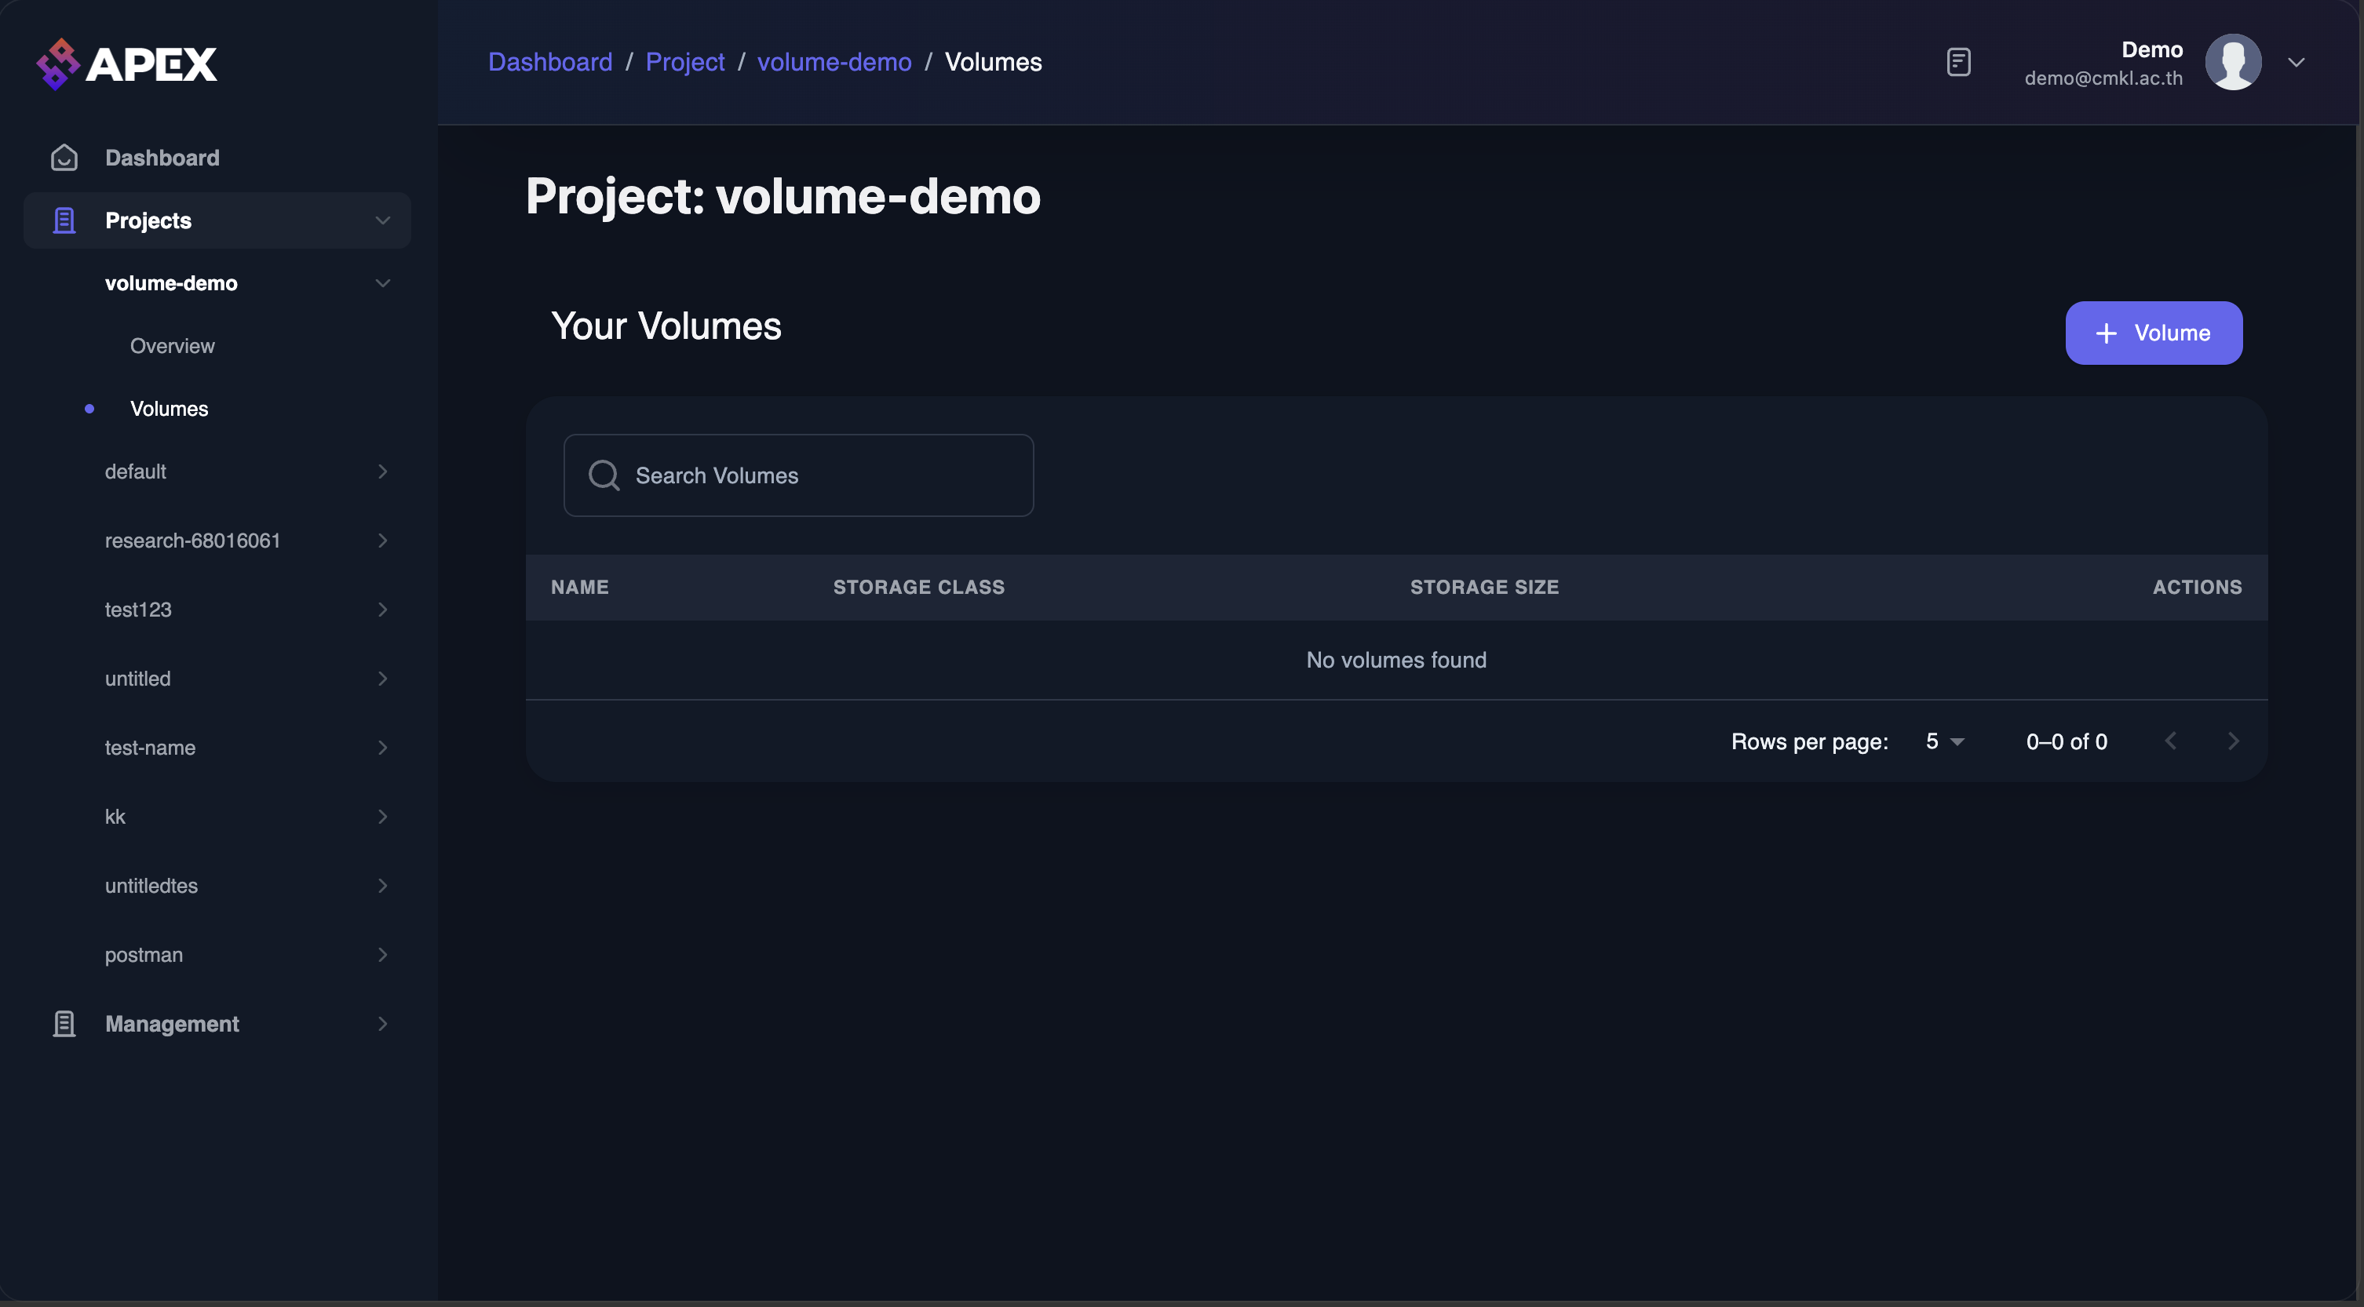Expand the research-68016061 project chevron
The height and width of the screenshot is (1307, 2364).
(x=383, y=541)
